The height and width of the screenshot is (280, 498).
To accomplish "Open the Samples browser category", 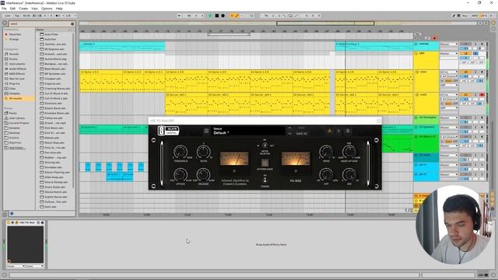I will coord(15,93).
